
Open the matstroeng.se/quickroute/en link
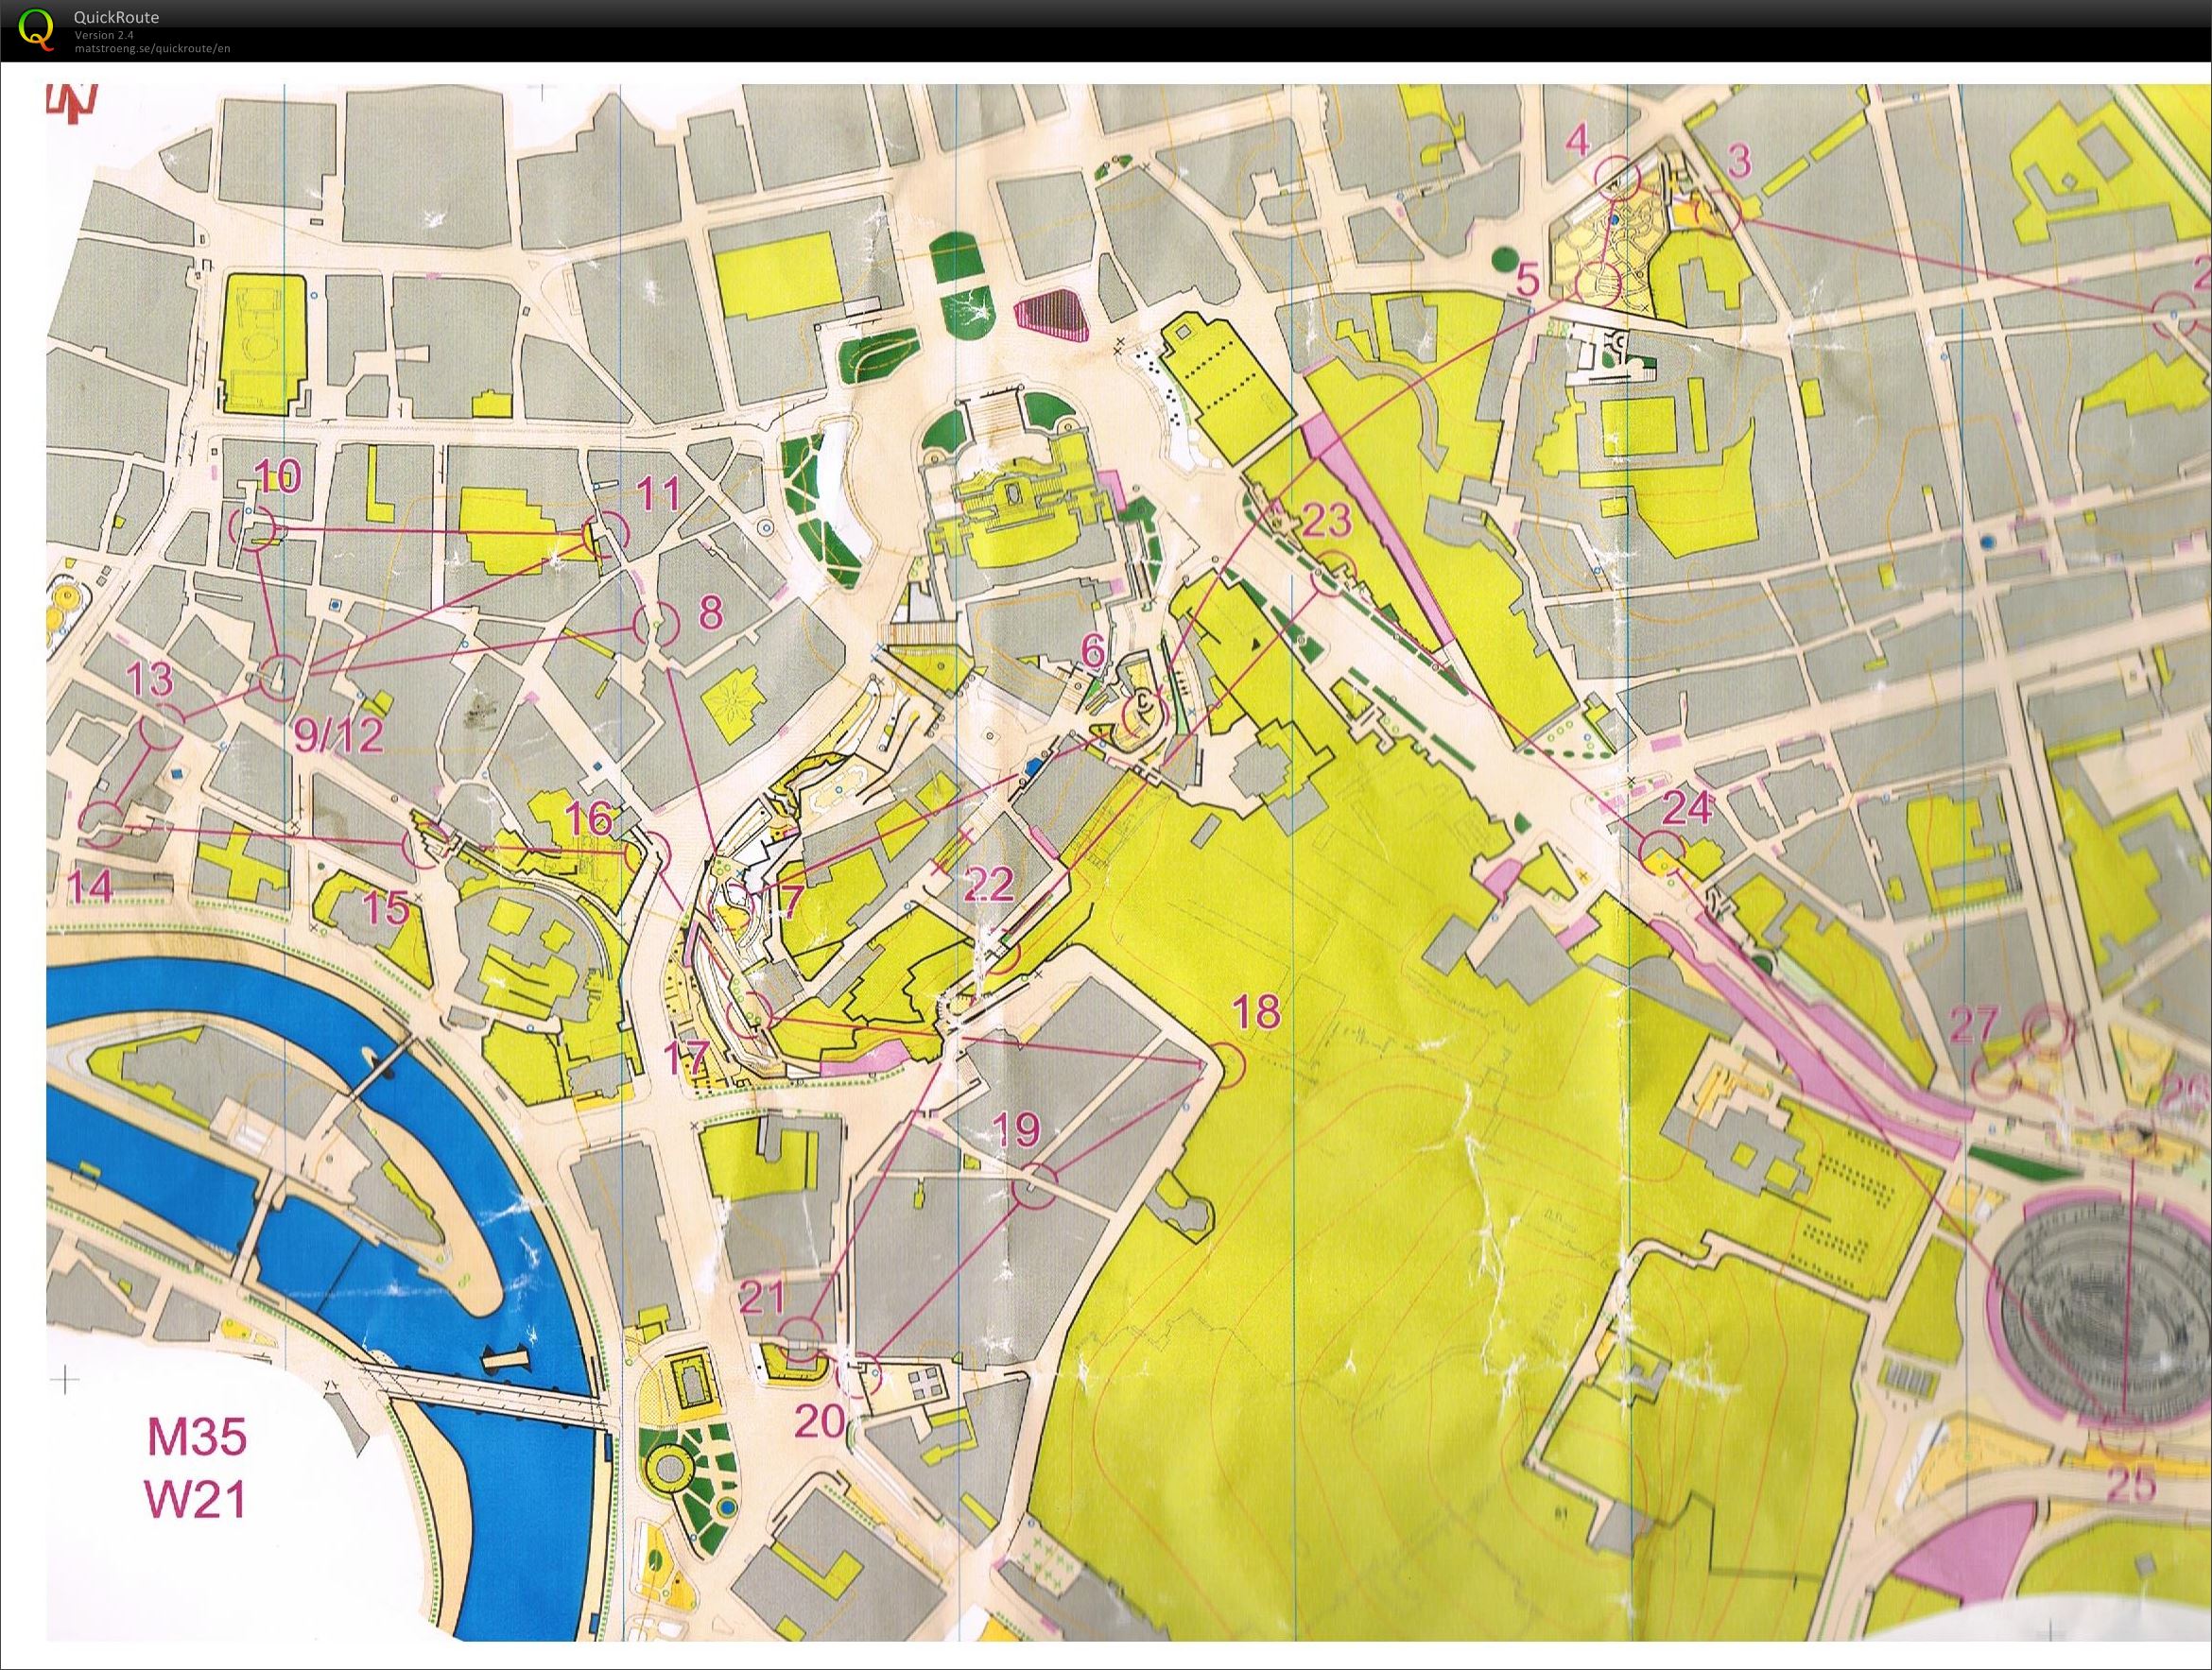(x=152, y=48)
